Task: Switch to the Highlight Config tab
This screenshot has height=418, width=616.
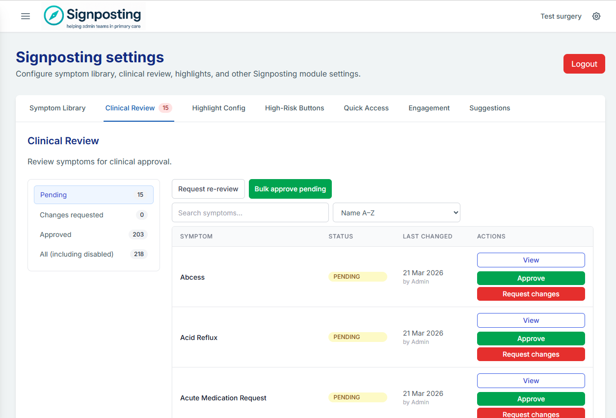Action: pyautogui.click(x=218, y=108)
